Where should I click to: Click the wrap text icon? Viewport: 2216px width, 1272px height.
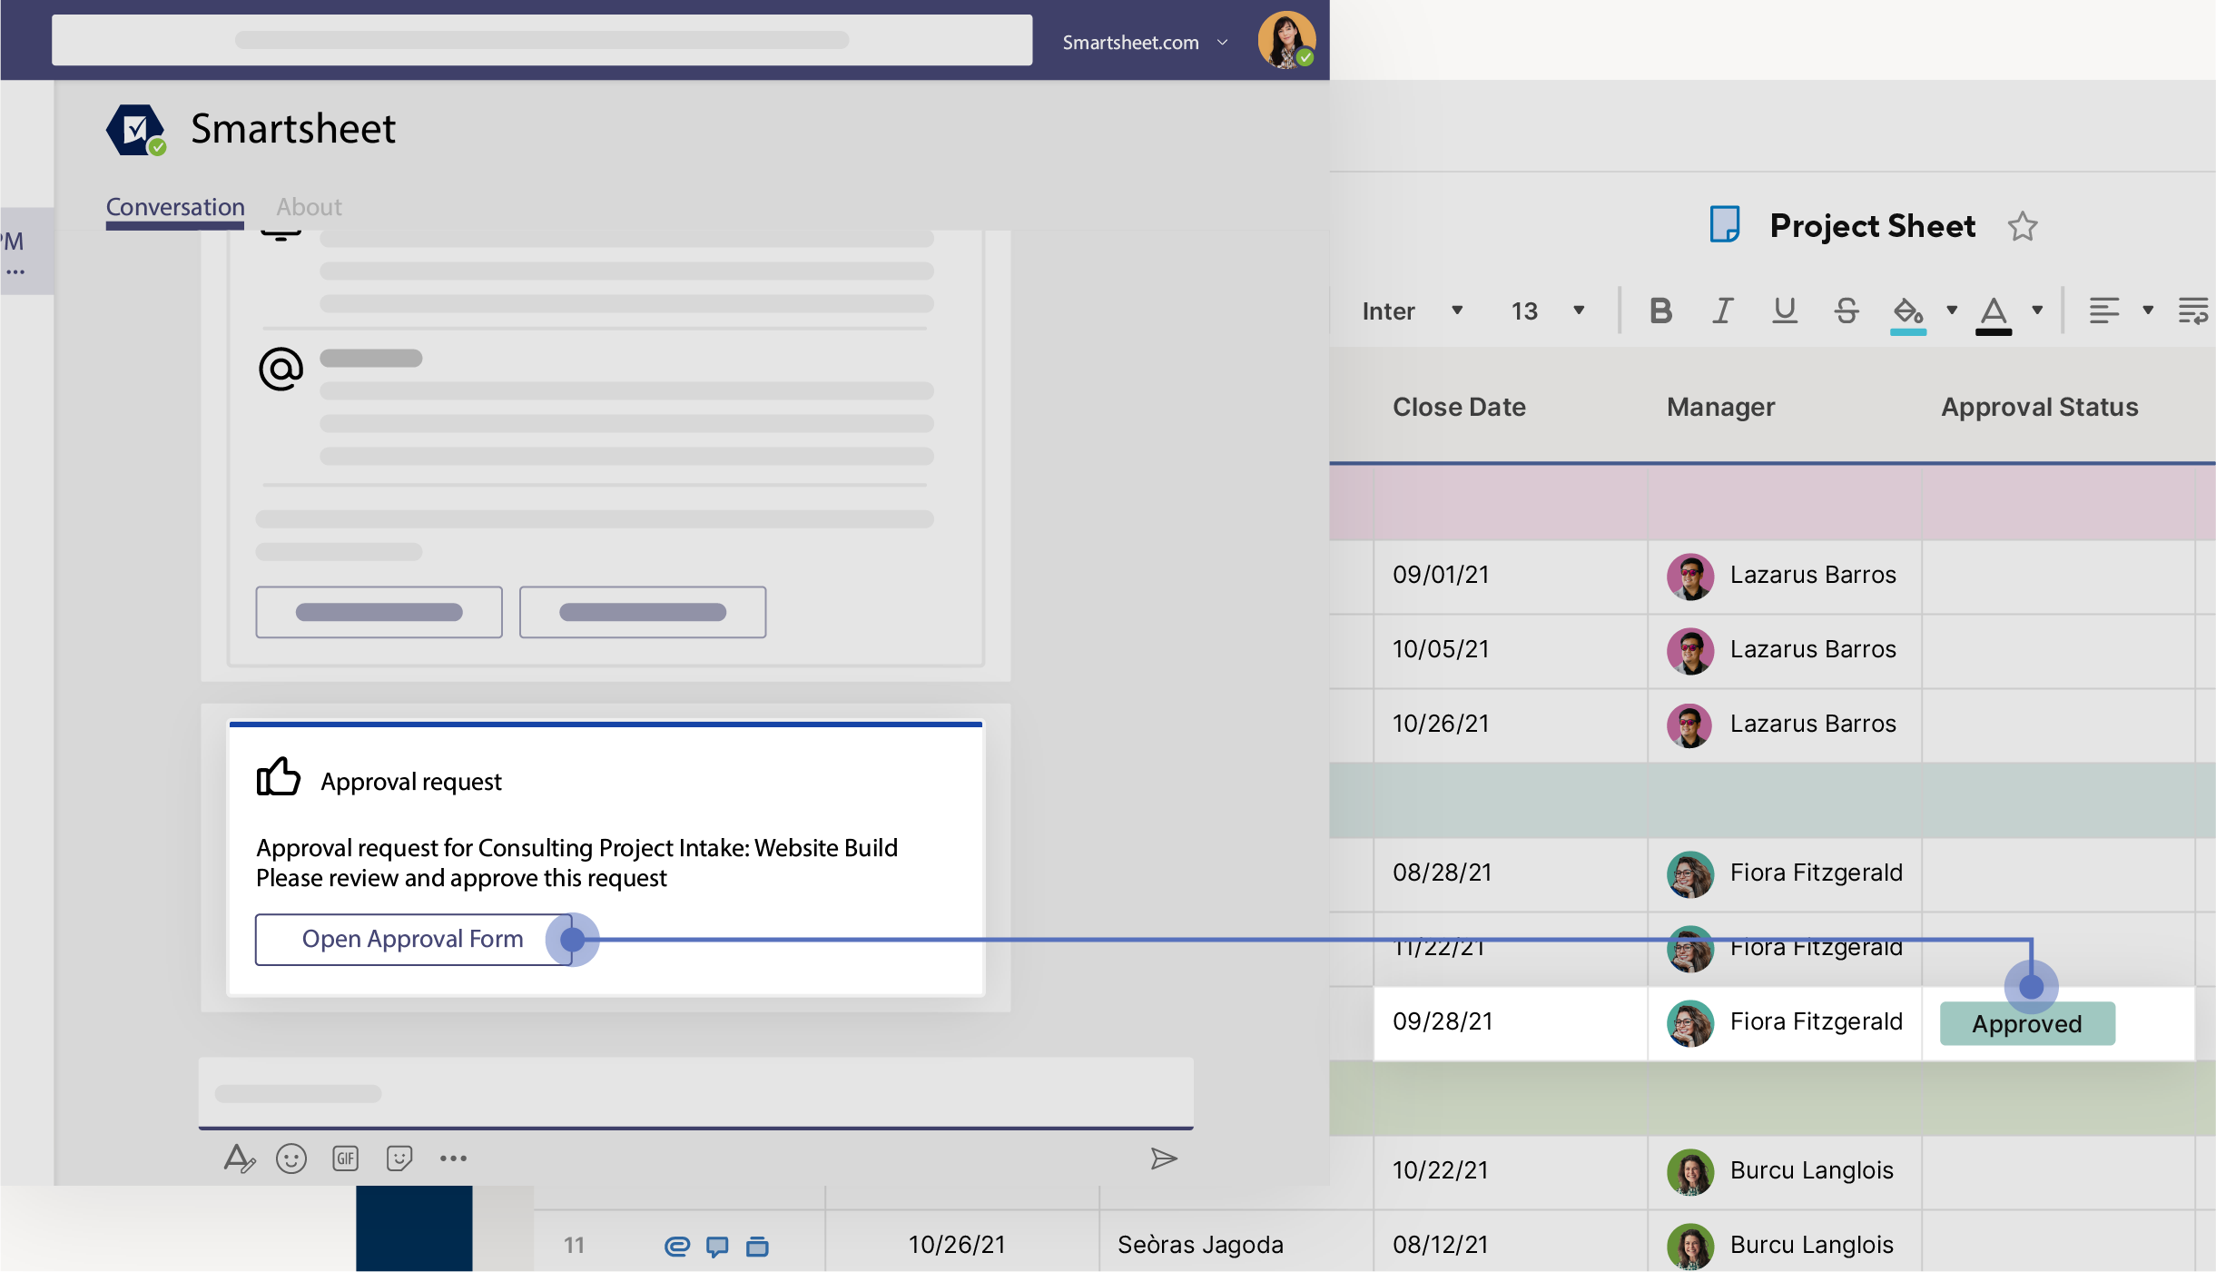pos(2192,311)
